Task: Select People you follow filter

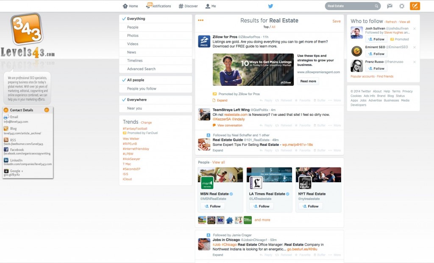Action: coord(156,89)
